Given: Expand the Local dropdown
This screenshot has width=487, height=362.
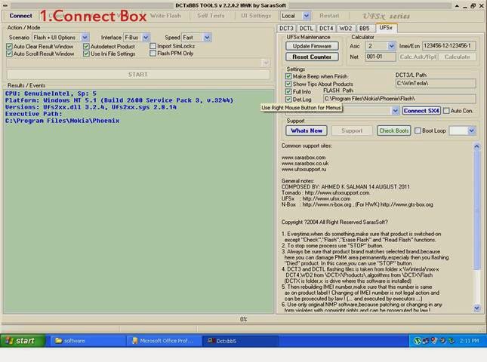Looking at the screenshot, I should 306,16.
